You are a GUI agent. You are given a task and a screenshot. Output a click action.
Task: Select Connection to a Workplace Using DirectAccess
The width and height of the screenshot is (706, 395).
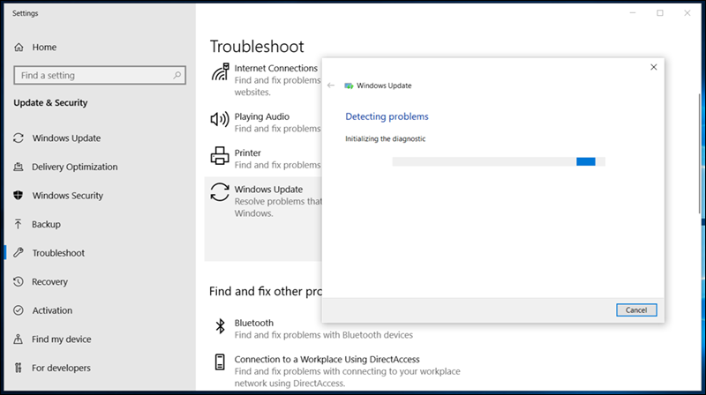click(327, 360)
